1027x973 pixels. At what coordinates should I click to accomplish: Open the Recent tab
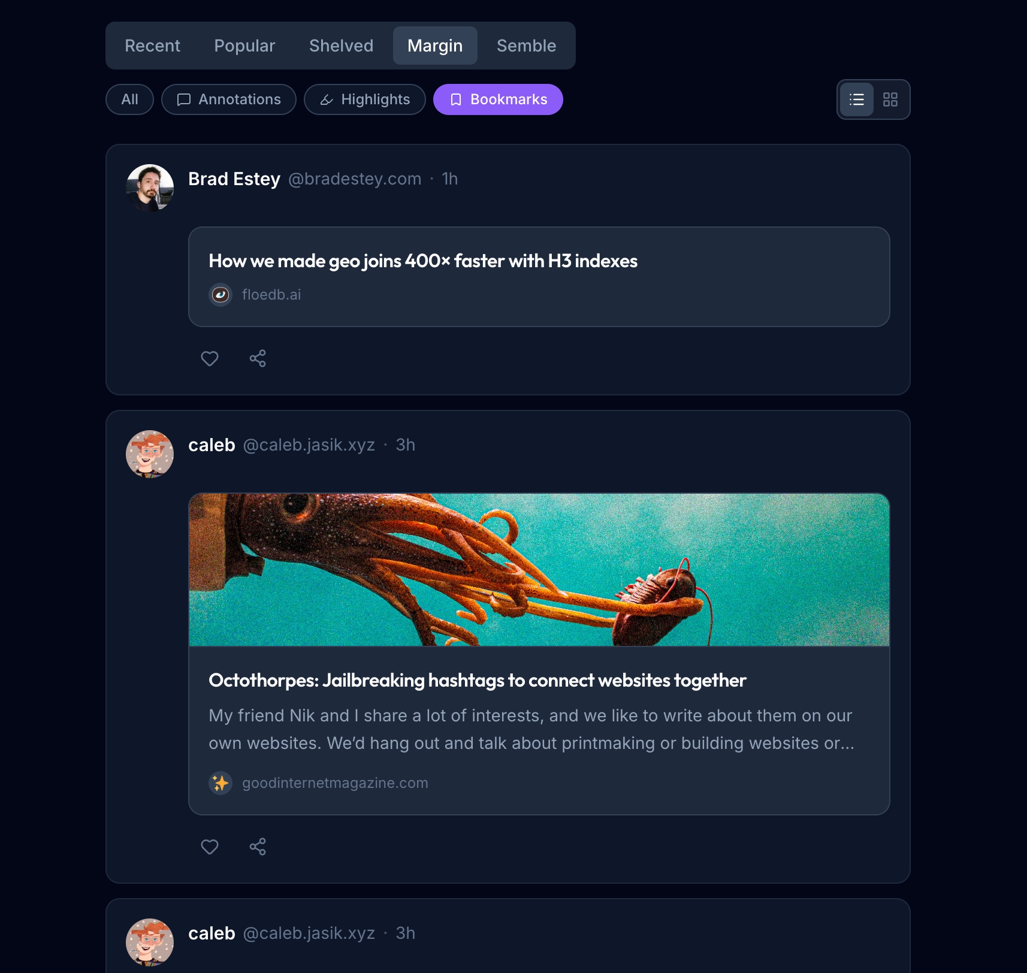[152, 46]
